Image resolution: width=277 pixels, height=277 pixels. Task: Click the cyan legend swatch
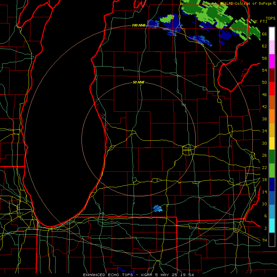[x=272, y=226]
